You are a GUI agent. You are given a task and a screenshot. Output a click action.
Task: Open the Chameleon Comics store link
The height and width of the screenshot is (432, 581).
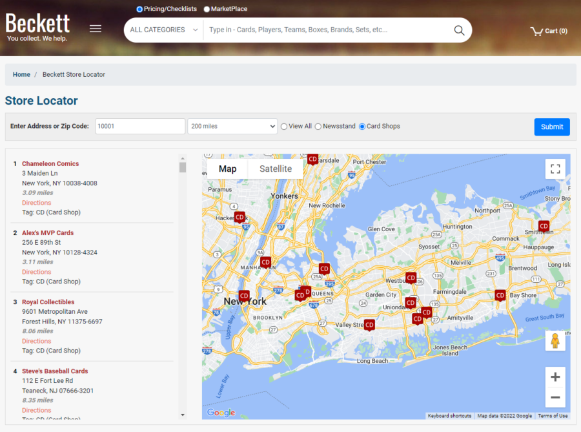click(50, 163)
